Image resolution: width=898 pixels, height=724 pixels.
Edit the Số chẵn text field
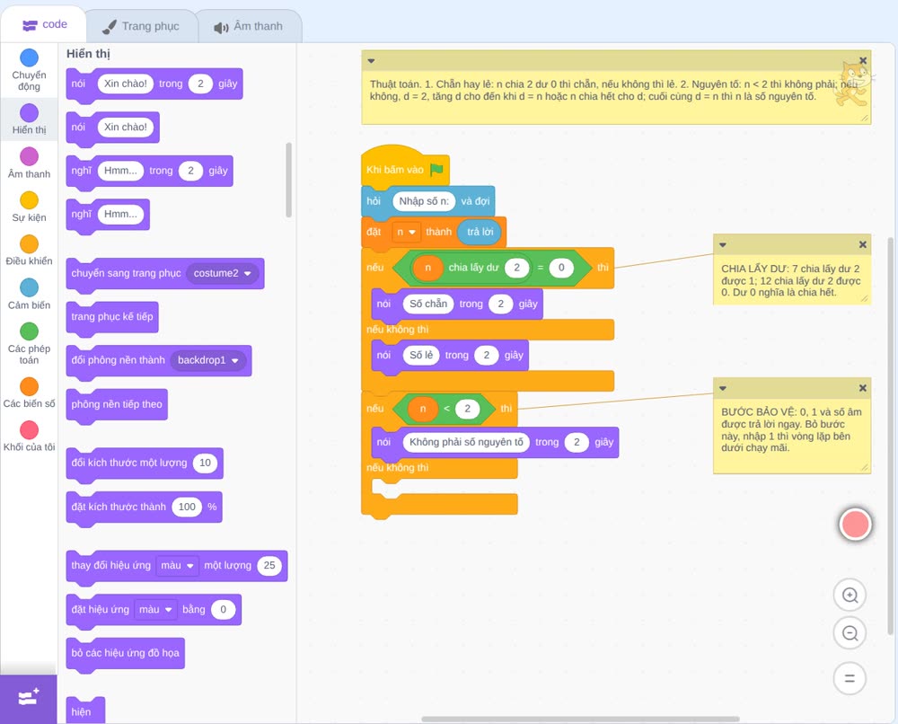pos(428,305)
